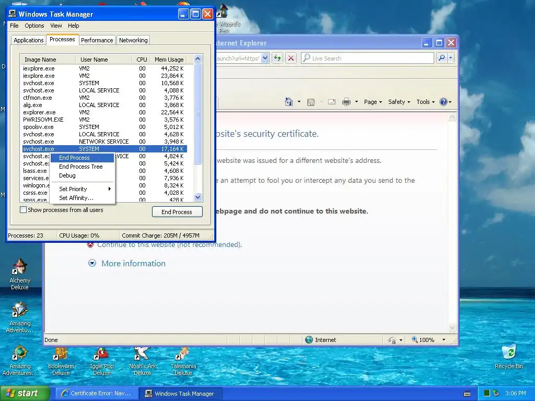This screenshot has width=535, height=401.
Task: Switch to the Performance tab
Action: pos(97,40)
